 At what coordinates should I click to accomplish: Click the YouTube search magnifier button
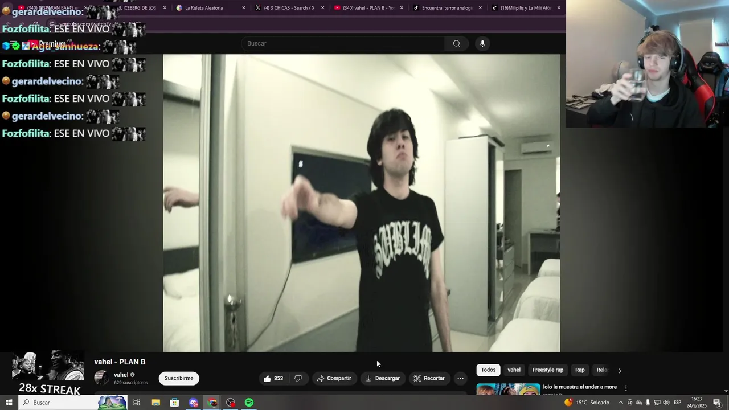tap(456, 44)
